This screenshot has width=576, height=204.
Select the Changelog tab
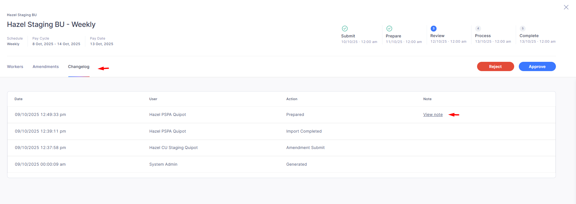(79, 67)
